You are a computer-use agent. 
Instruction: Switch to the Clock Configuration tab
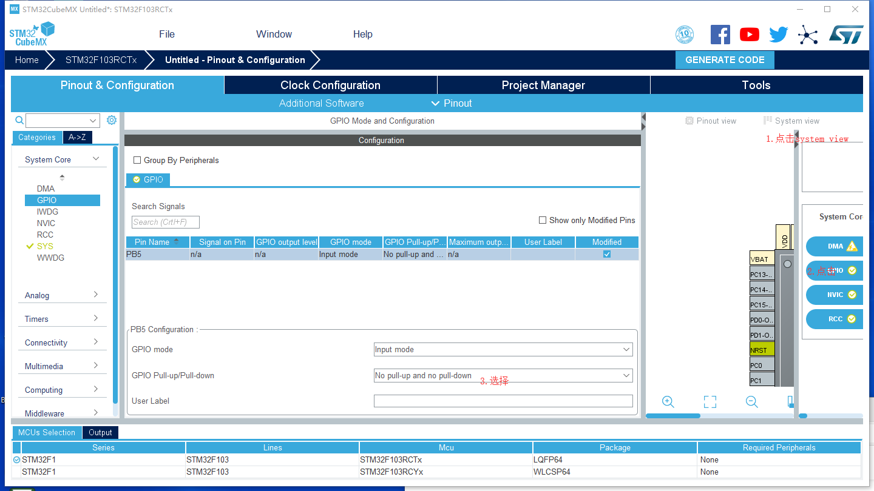330,85
